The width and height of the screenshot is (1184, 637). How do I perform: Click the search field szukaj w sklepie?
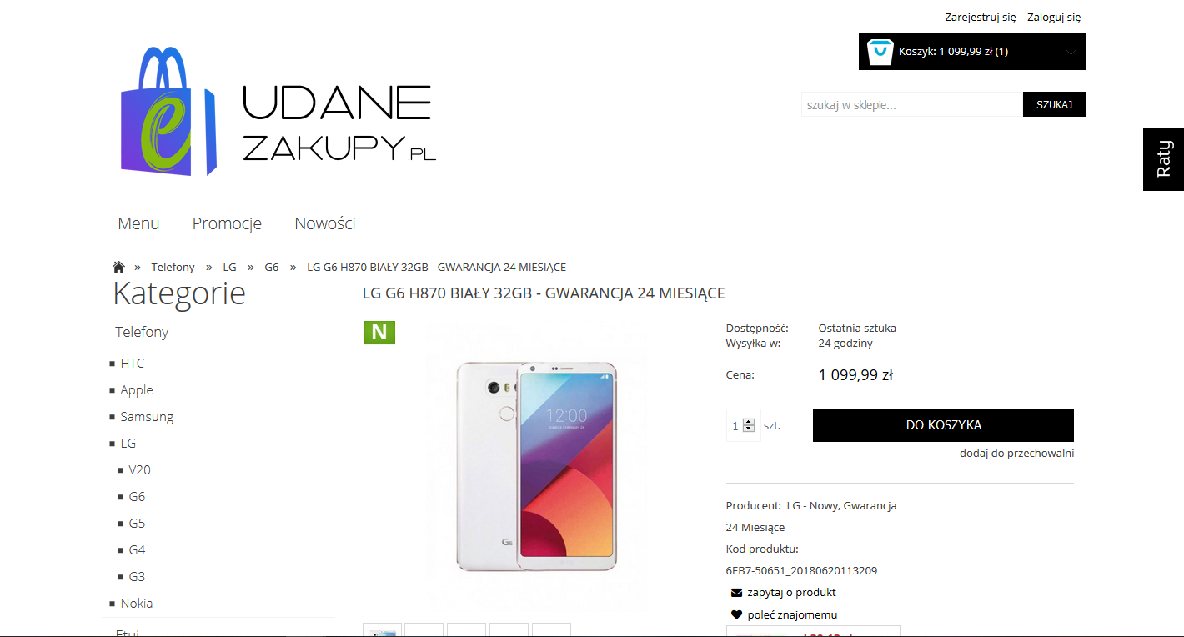[x=912, y=104]
